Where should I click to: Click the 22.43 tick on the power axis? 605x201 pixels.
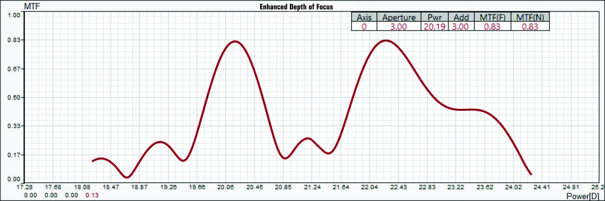398,187
